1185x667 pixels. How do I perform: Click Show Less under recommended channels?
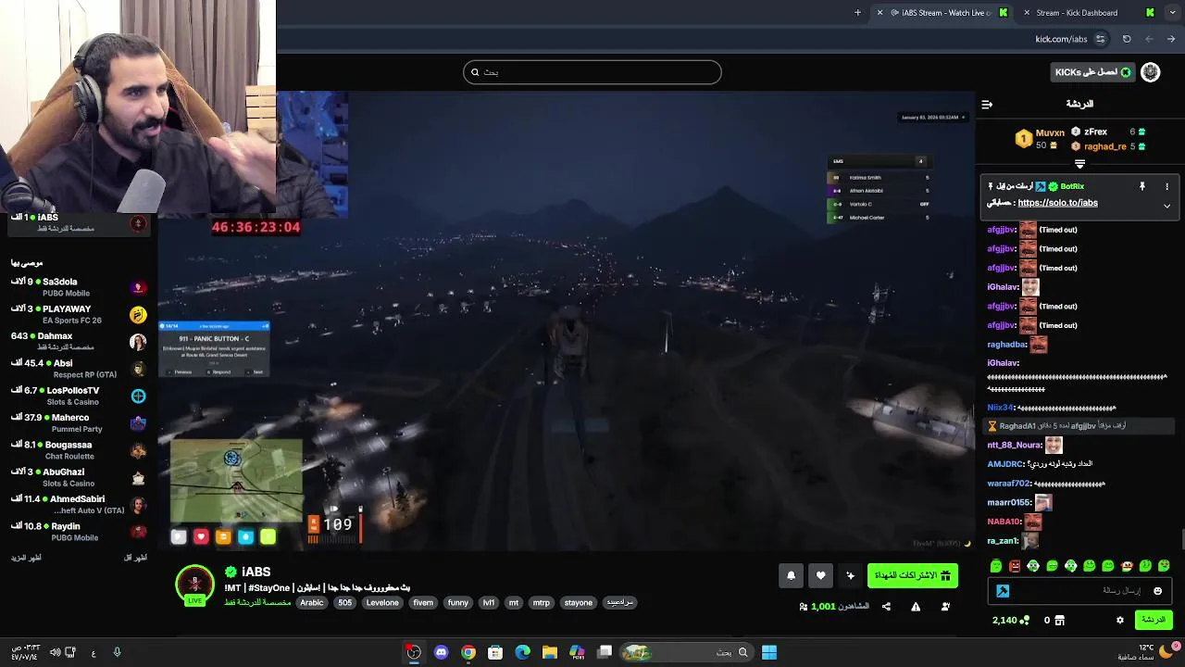click(x=135, y=558)
